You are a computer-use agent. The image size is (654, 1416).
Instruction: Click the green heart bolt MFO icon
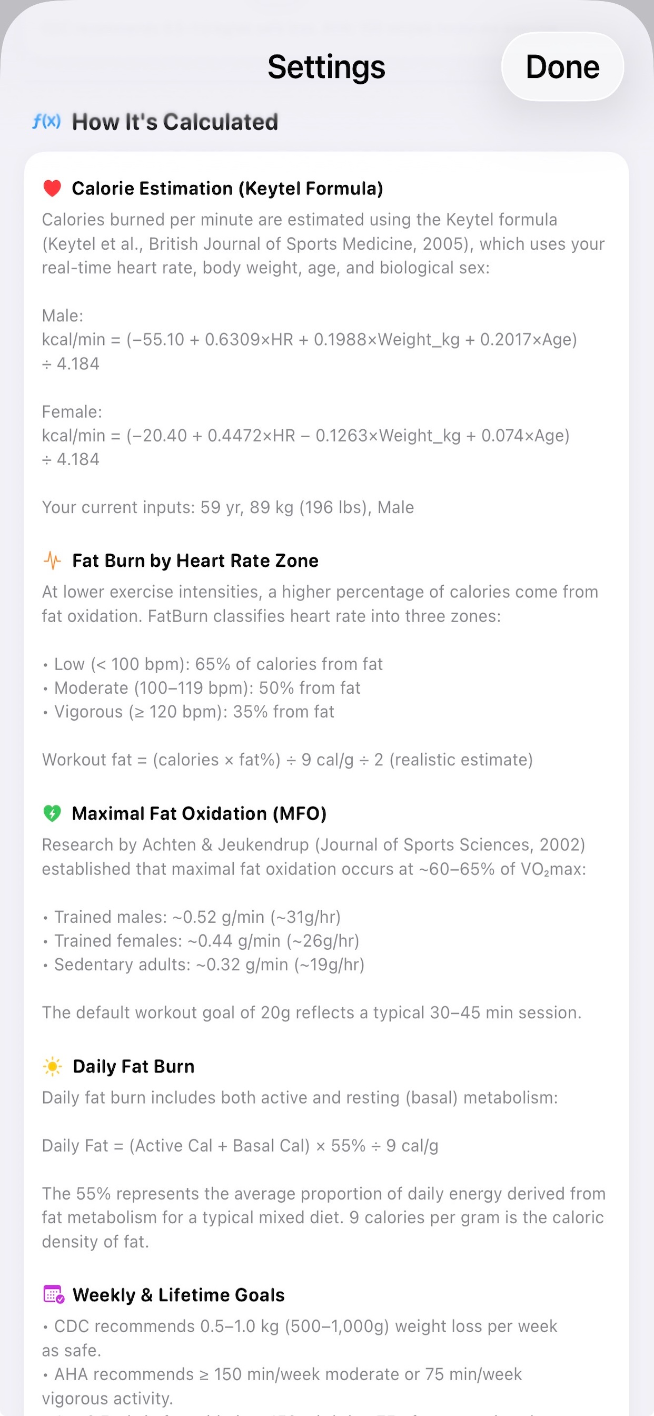click(x=52, y=813)
